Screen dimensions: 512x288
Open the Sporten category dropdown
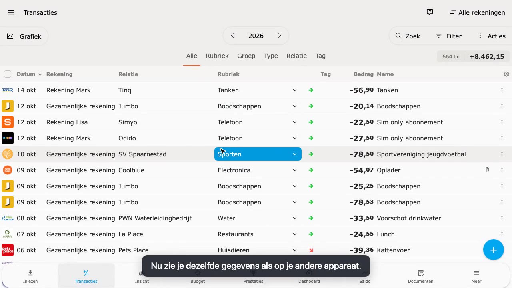pos(258,154)
